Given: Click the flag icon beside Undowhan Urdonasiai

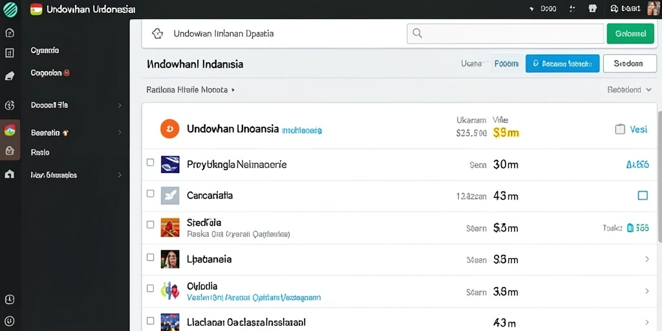Looking at the screenshot, I should coord(36,9).
